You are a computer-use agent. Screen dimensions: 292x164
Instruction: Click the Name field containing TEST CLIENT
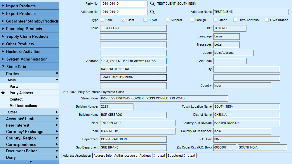point(133,28)
